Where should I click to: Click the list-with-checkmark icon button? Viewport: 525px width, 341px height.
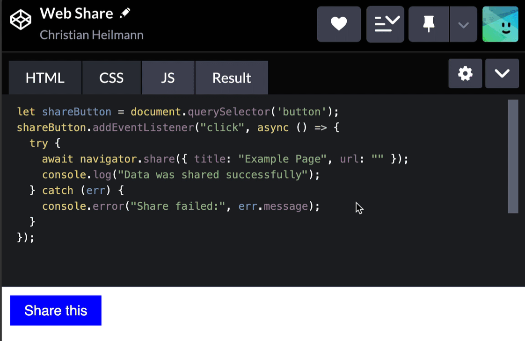(385, 24)
